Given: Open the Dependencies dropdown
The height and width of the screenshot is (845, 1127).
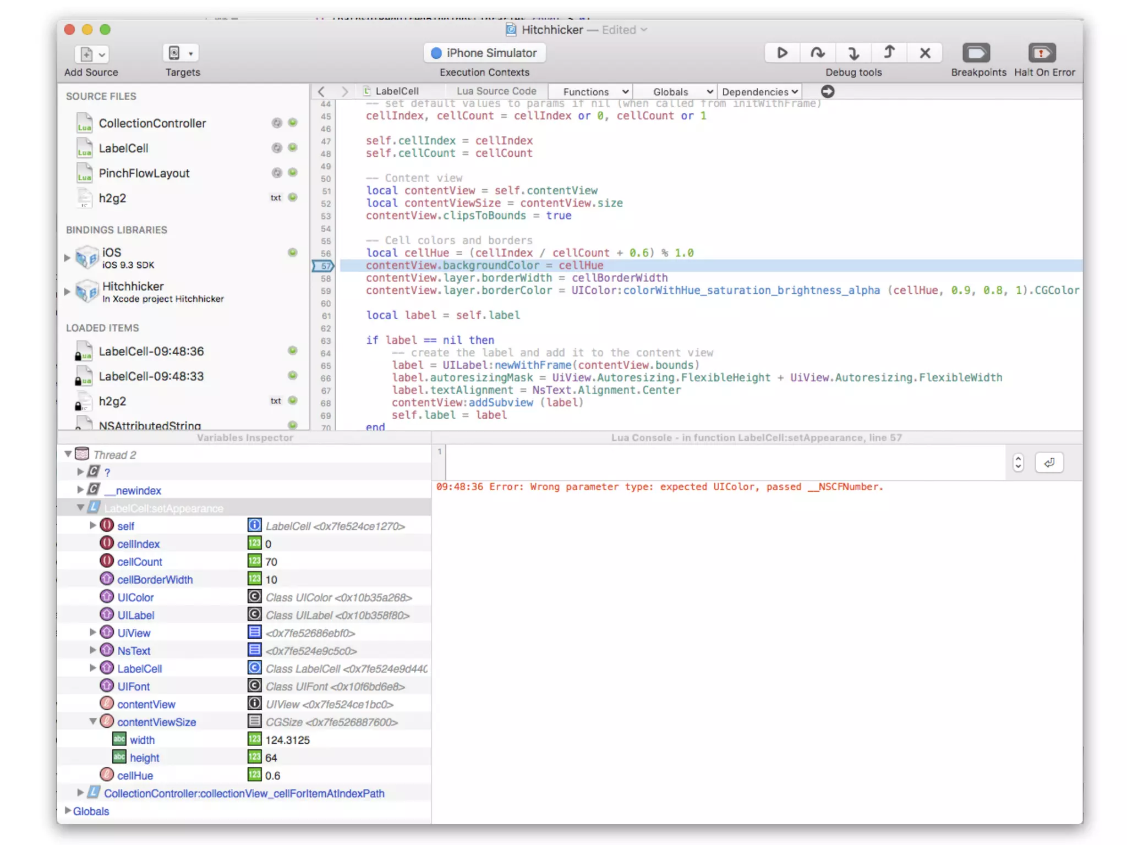Looking at the screenshot, I should coord(759,92).
